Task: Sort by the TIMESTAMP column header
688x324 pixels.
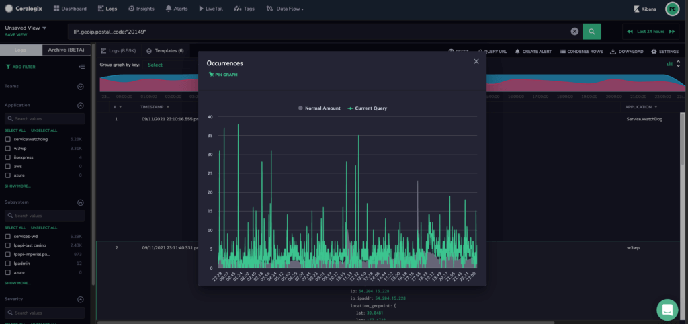Action: click(155, 107)
